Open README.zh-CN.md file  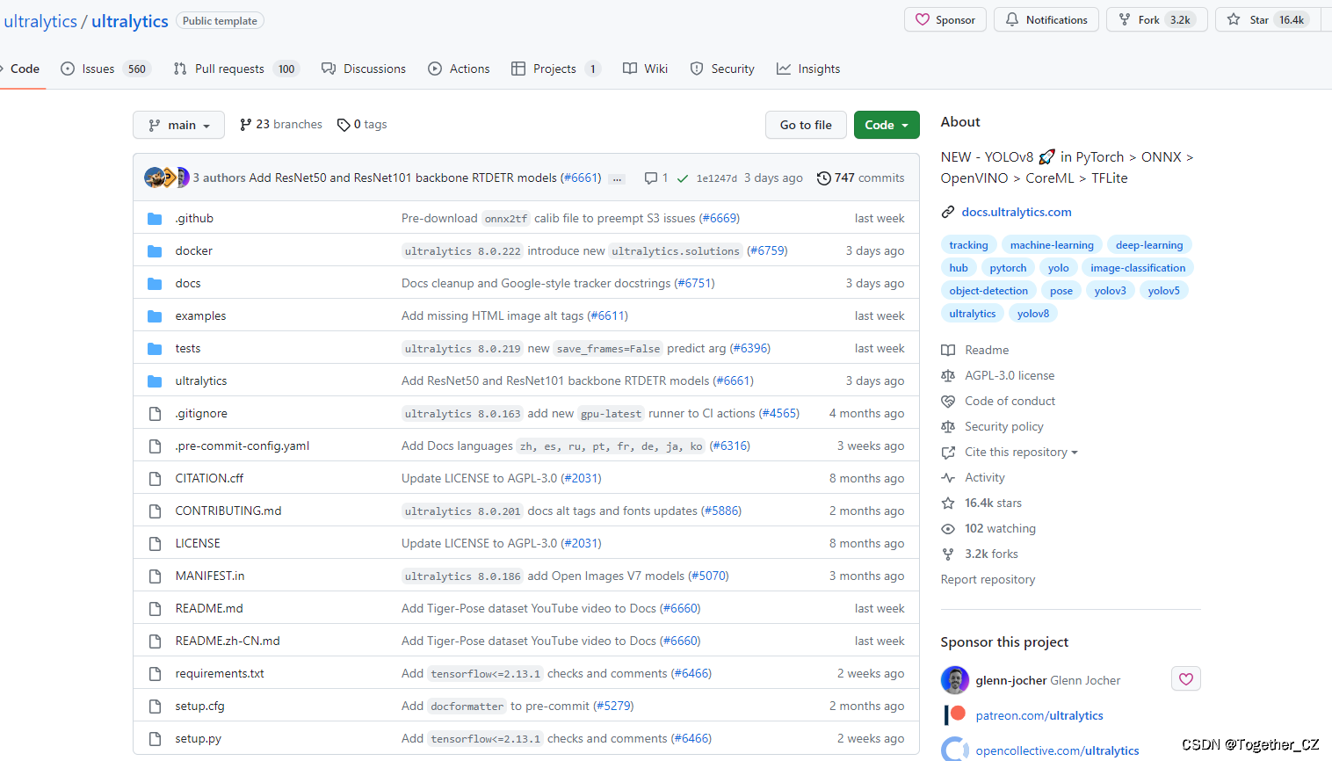click(x=228, y=641)
